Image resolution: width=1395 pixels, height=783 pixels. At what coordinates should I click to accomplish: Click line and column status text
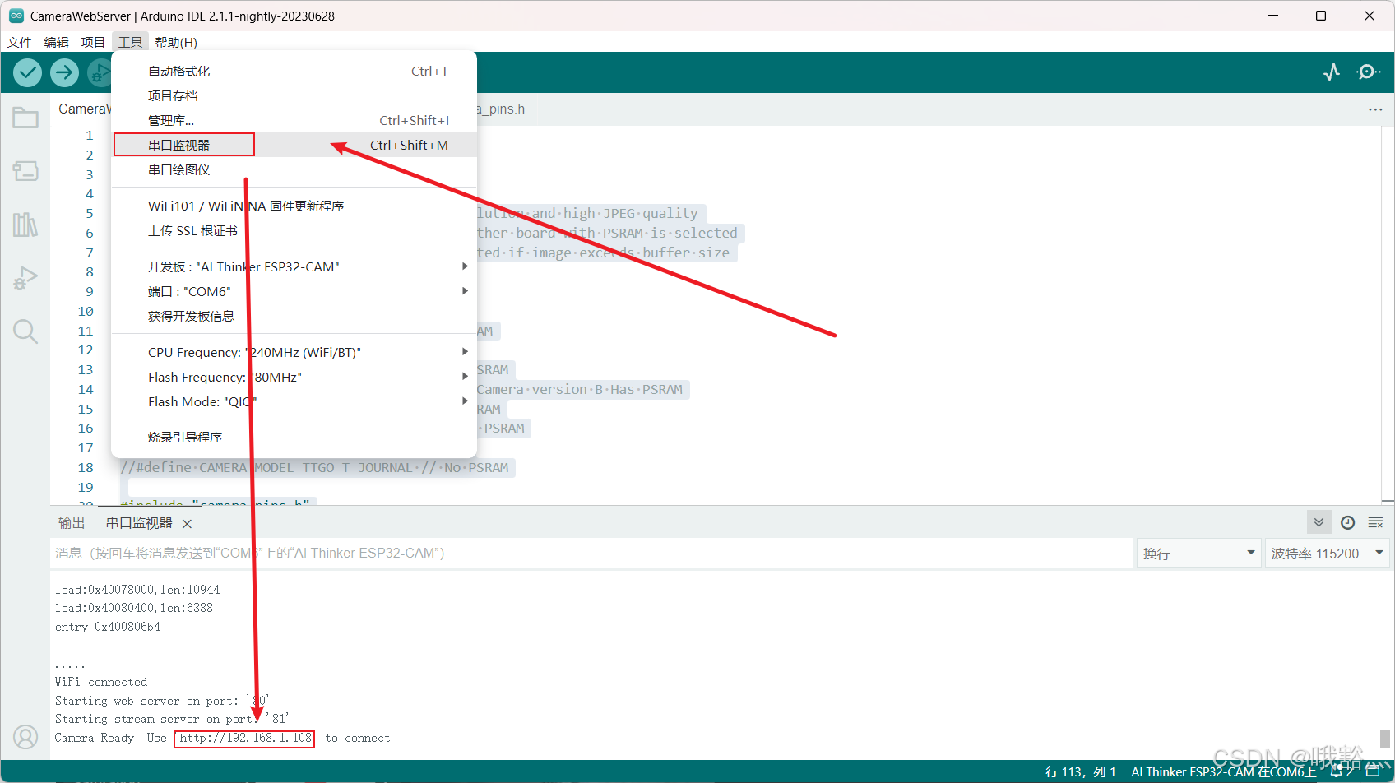[1080, 772]
